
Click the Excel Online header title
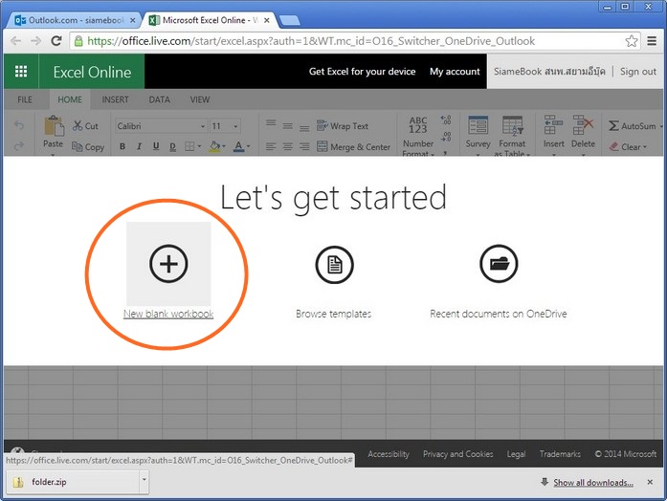[92, 72]
